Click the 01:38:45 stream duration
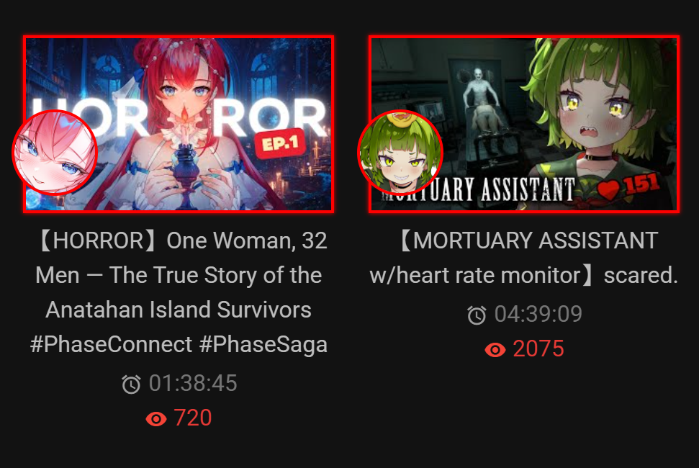 click(x=193, y=383)
